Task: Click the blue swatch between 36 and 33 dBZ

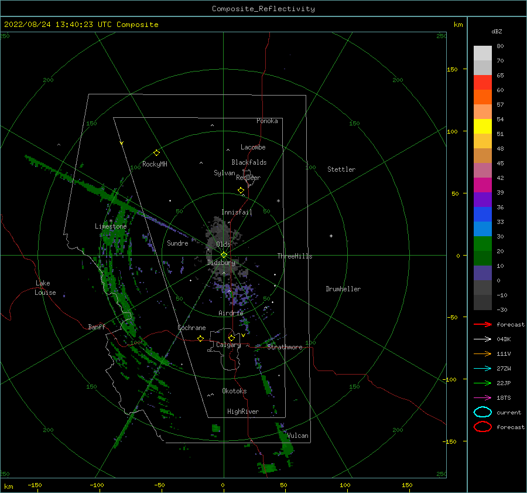Action: click(482, 215)
